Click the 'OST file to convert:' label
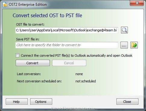 click(30, 24)
